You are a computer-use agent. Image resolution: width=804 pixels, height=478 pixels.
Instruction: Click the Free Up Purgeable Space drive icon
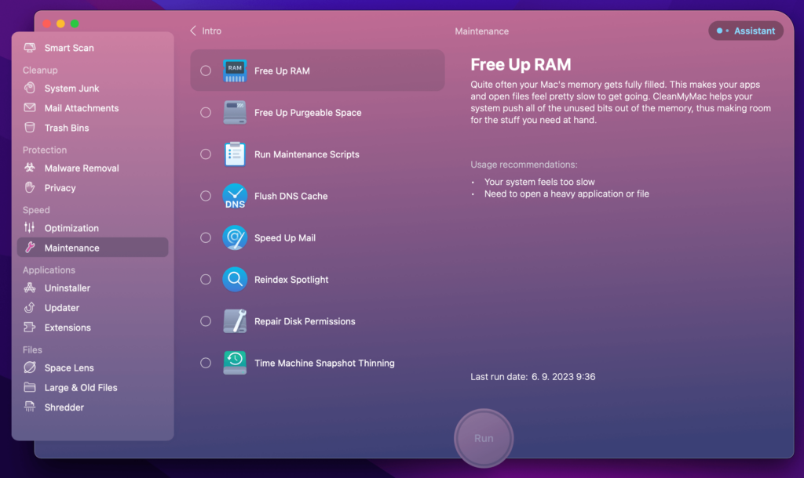[x=235, y=113]
